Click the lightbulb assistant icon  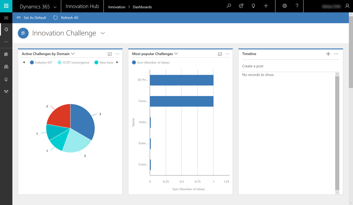(253, 6)
